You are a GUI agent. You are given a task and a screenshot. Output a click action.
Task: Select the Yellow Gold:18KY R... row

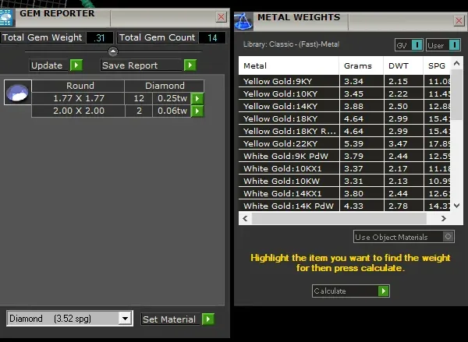[x=344, y=131]
